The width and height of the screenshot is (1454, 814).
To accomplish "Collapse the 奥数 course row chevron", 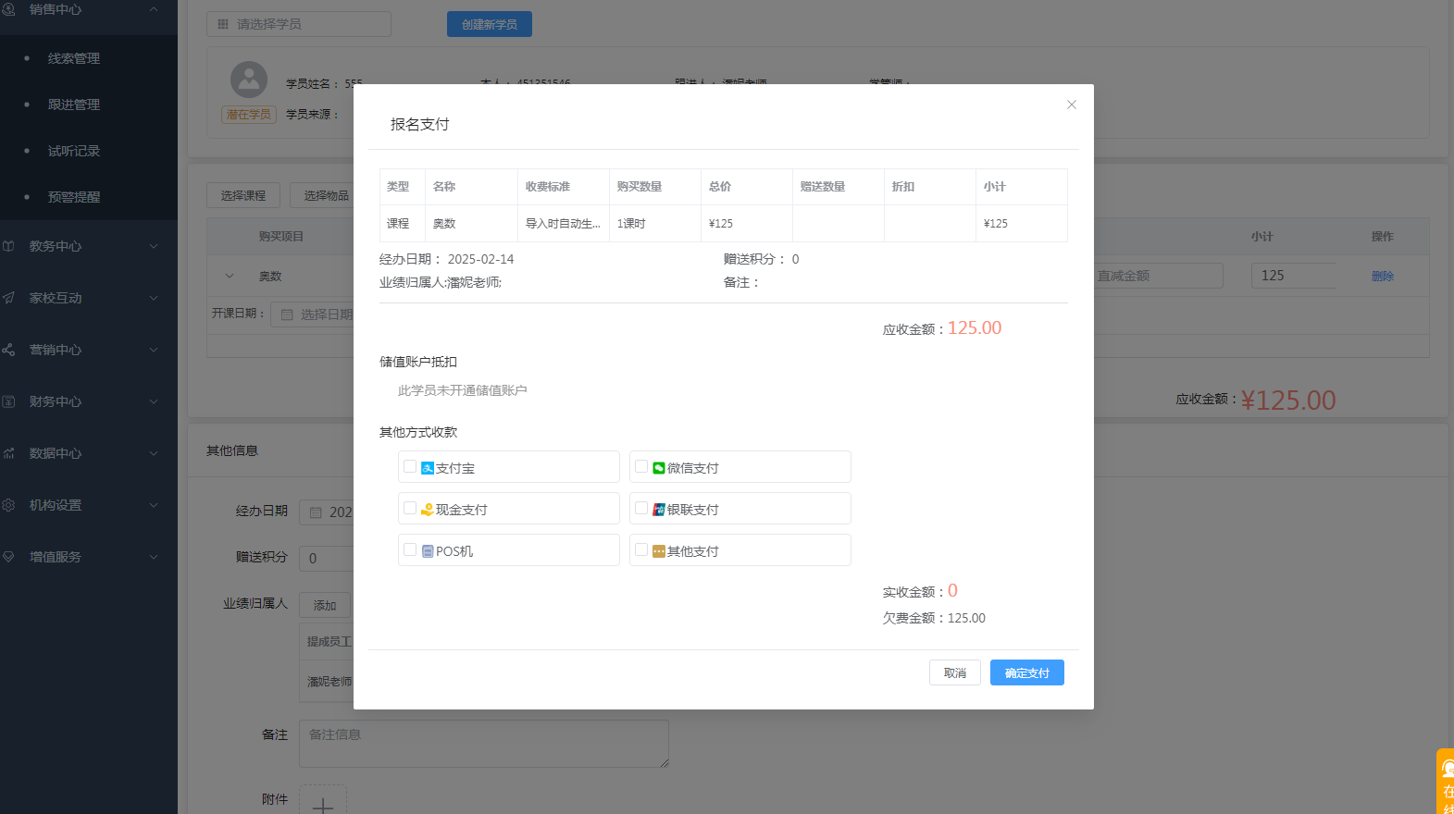I will pos(230,276).
